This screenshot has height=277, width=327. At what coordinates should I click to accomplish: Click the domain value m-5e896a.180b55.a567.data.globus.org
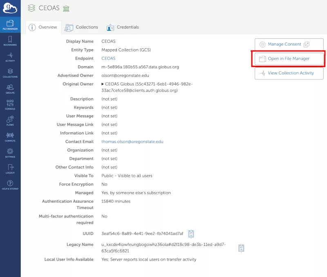(140, 67)
